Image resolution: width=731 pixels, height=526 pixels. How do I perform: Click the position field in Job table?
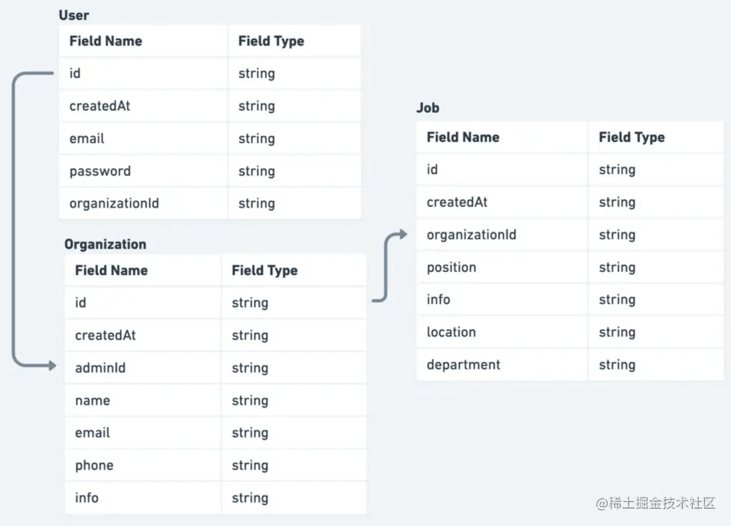451,267
